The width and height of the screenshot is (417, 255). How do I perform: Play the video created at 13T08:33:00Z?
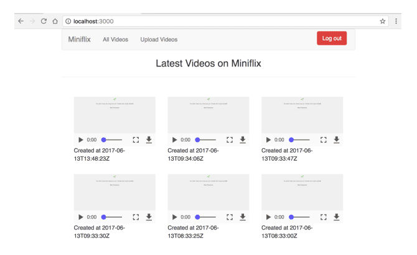point(268,217)
